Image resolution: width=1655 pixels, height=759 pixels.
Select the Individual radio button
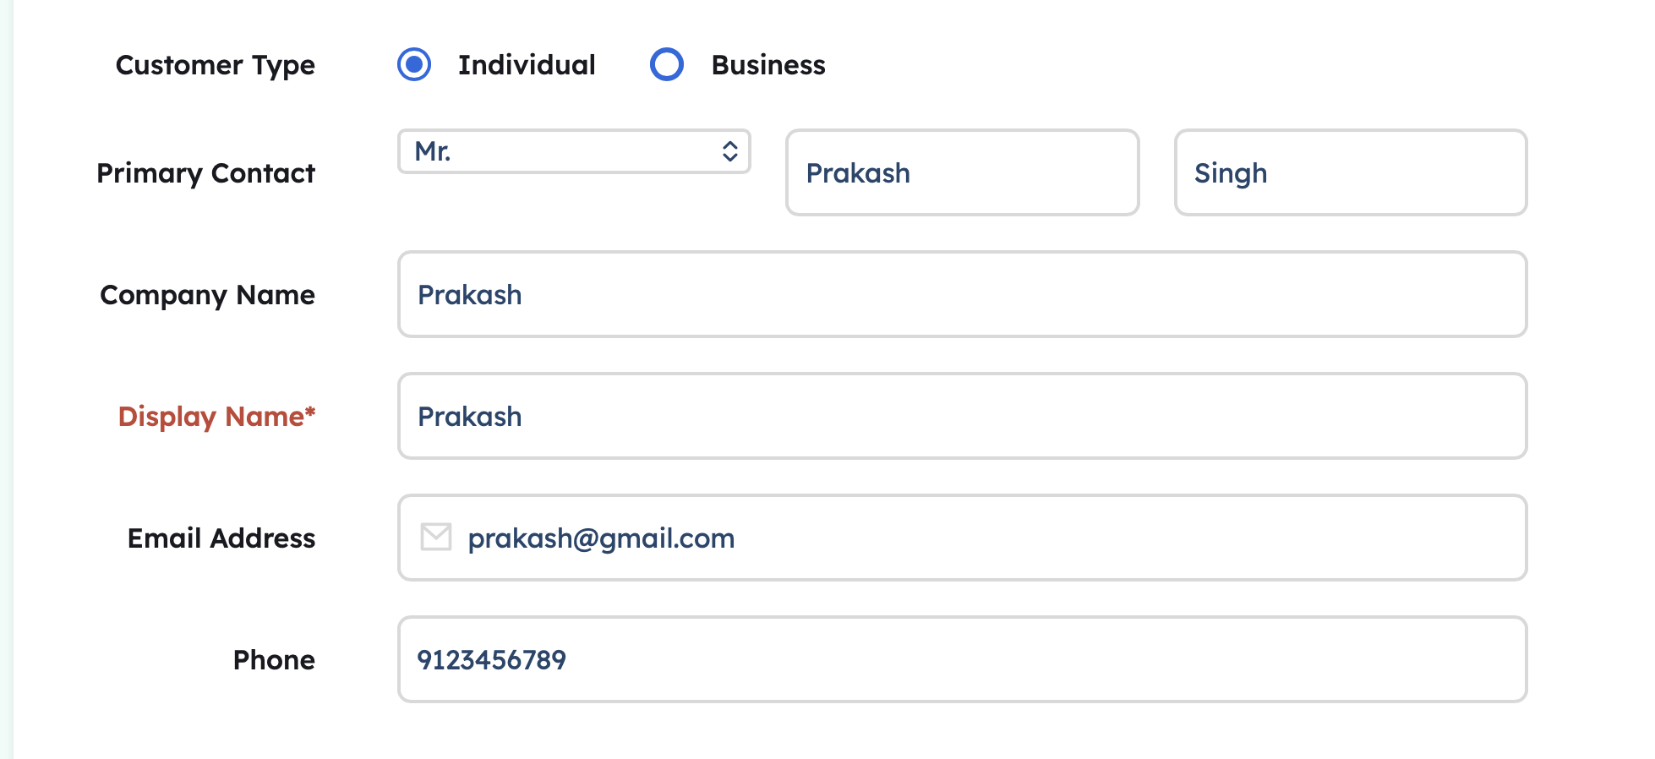click(414, 64)
